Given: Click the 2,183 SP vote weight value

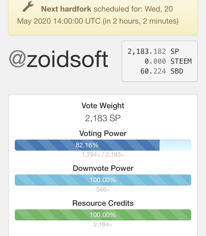Looking at the screenshot, I should (103, 118).
